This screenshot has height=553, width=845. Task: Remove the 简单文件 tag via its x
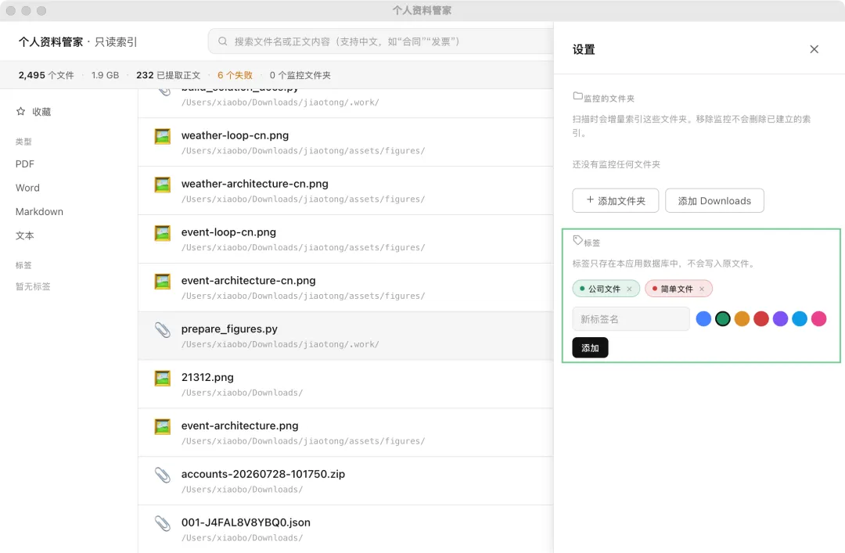tap(702, 289)
